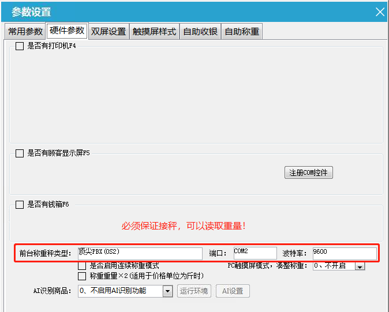Switch to the 自助称重 tab

tap(242, 32)
